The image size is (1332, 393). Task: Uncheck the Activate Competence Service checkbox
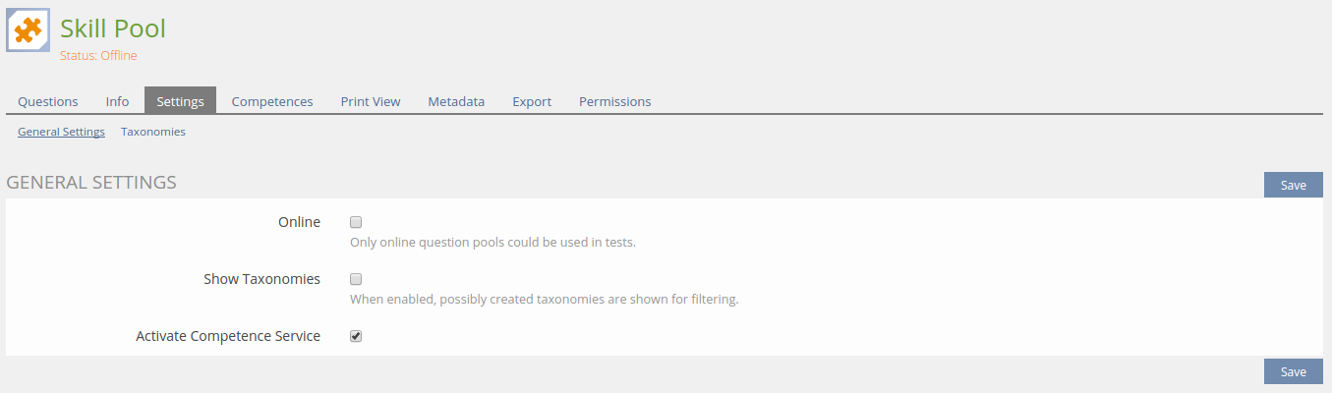(356, 336)
